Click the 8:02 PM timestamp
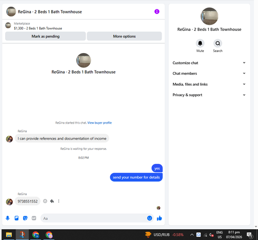 coord(84,158)
